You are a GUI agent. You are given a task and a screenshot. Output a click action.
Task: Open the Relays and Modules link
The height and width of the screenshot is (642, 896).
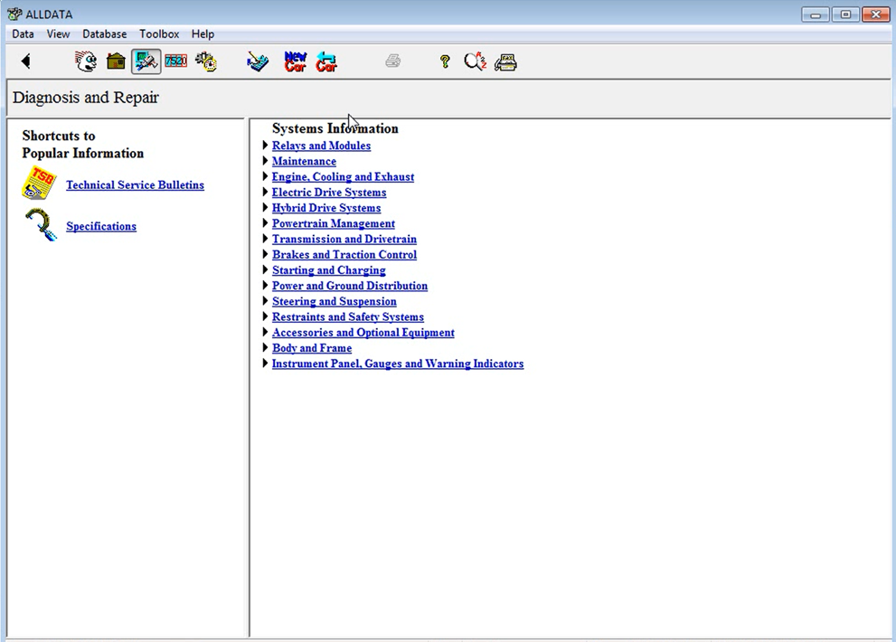click(321, 146)
